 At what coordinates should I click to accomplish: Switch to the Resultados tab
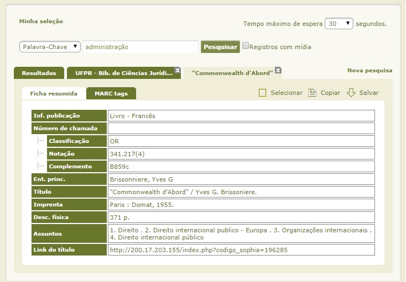pos(39,73)
